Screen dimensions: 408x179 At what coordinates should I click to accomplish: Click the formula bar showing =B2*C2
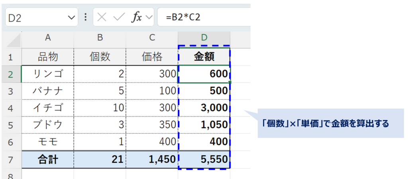(x=204, y=17)
